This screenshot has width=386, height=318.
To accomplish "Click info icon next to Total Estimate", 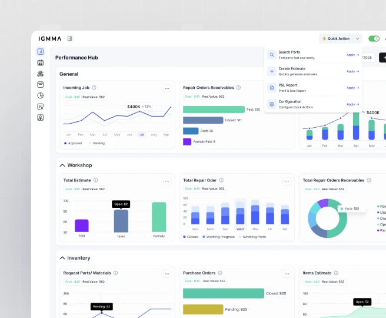I will point(95,180).
